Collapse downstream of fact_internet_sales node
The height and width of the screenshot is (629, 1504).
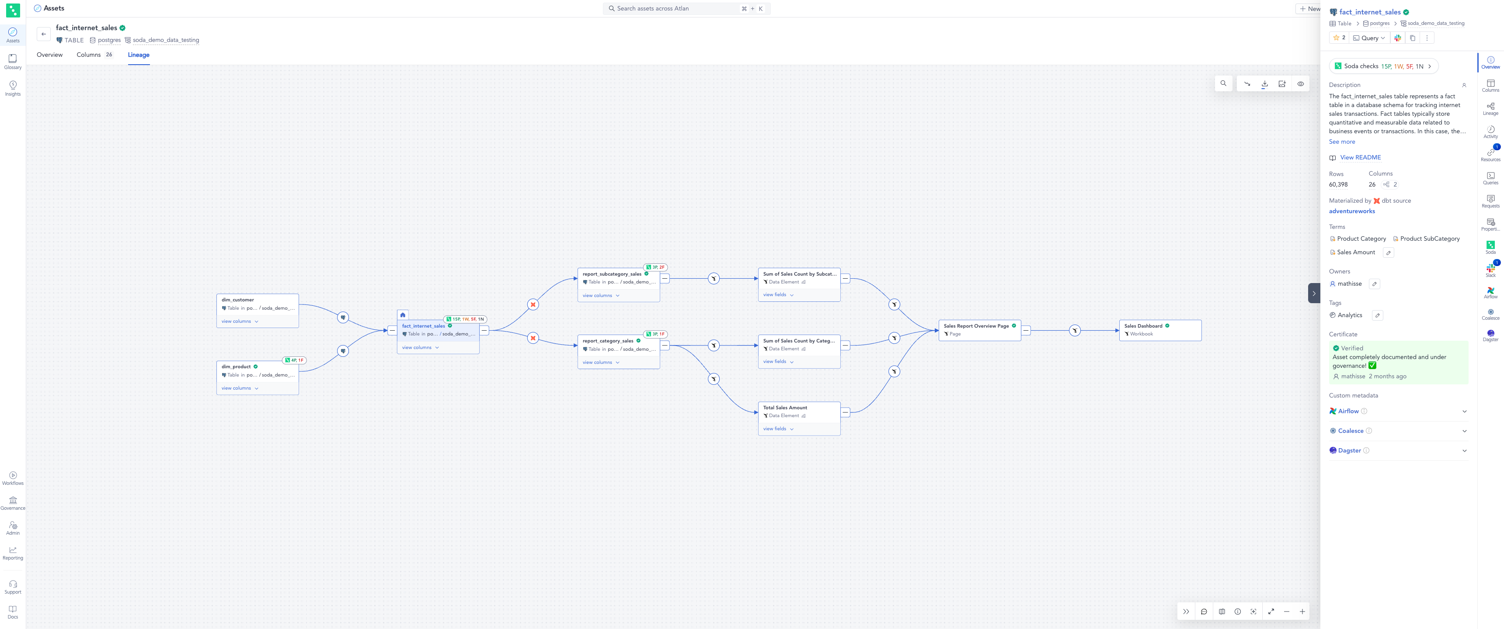coord(484,330)
